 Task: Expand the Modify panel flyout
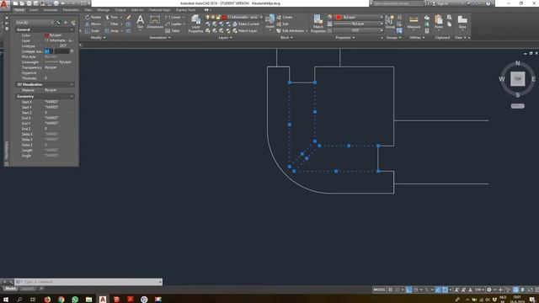(x=99, y=37)
